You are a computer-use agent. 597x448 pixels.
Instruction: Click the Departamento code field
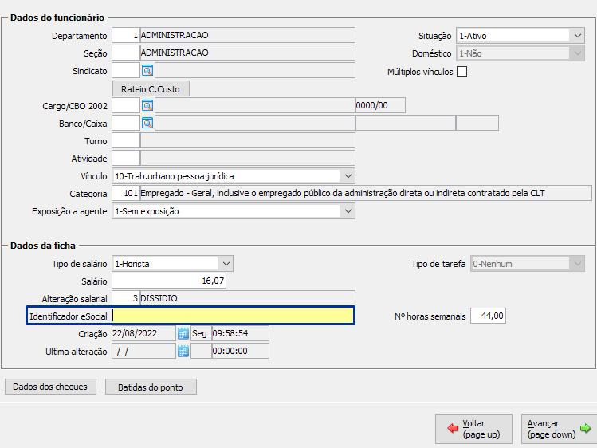click(x=126, y=35)
